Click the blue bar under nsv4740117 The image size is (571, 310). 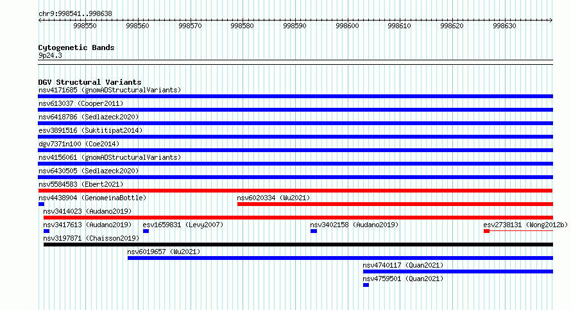coord(458,271)
